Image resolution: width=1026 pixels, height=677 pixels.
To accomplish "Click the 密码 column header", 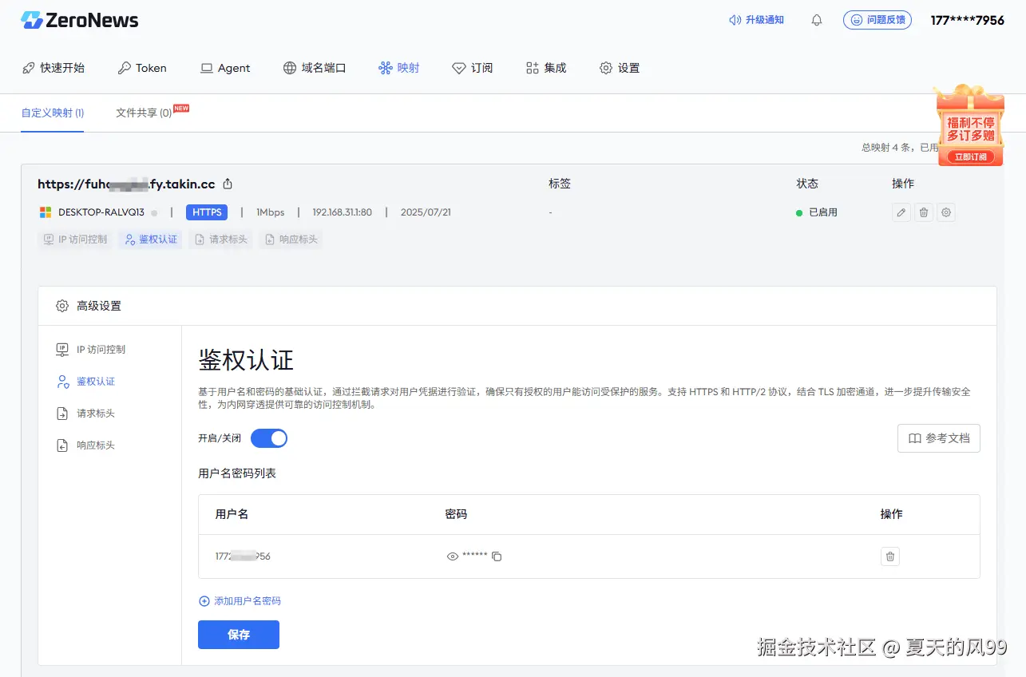I will click(x=456, y=514).
